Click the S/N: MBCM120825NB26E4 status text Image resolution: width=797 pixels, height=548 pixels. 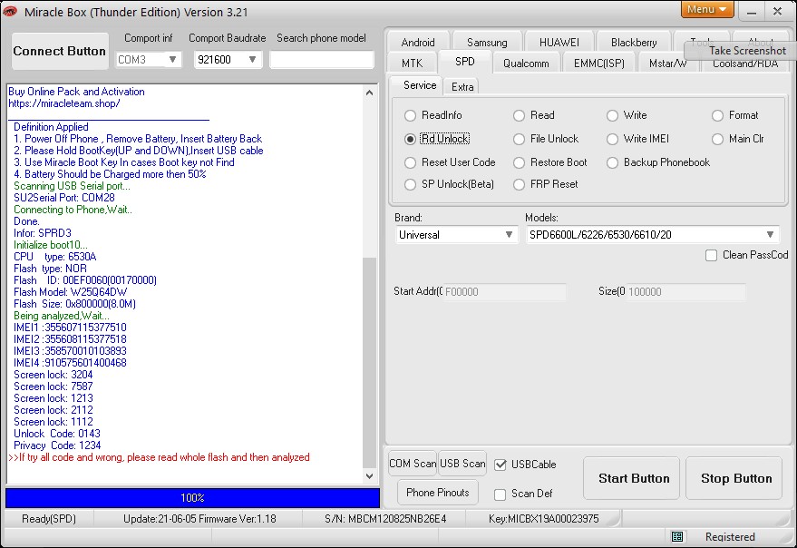pos(385,519)
